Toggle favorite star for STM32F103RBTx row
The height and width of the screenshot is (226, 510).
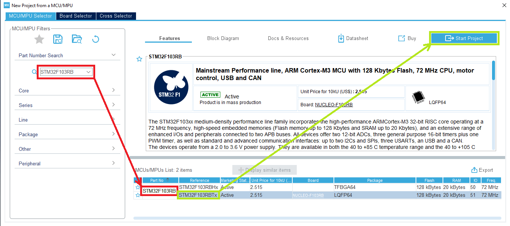click(x=138, y=195)
